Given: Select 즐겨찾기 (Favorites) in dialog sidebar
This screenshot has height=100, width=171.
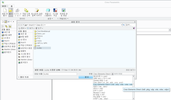Looking at the screenshot, I should coord(23,62).
